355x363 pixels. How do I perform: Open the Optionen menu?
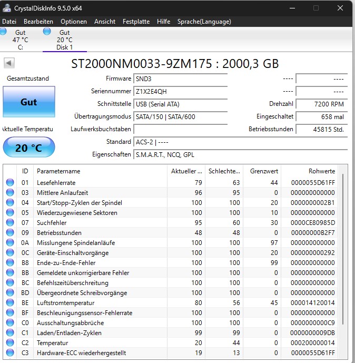[x=74, y=22]
